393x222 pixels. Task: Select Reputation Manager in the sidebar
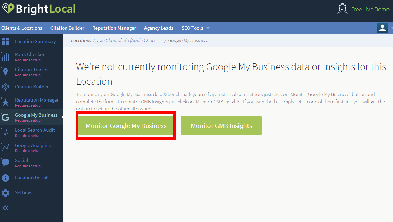click(x=37, y=100)
